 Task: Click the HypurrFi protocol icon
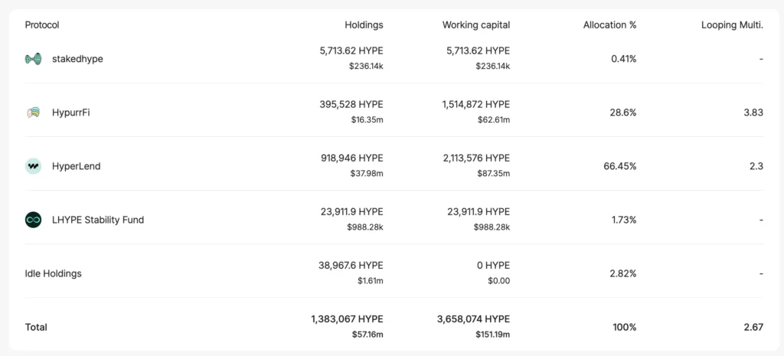point(33,113)
